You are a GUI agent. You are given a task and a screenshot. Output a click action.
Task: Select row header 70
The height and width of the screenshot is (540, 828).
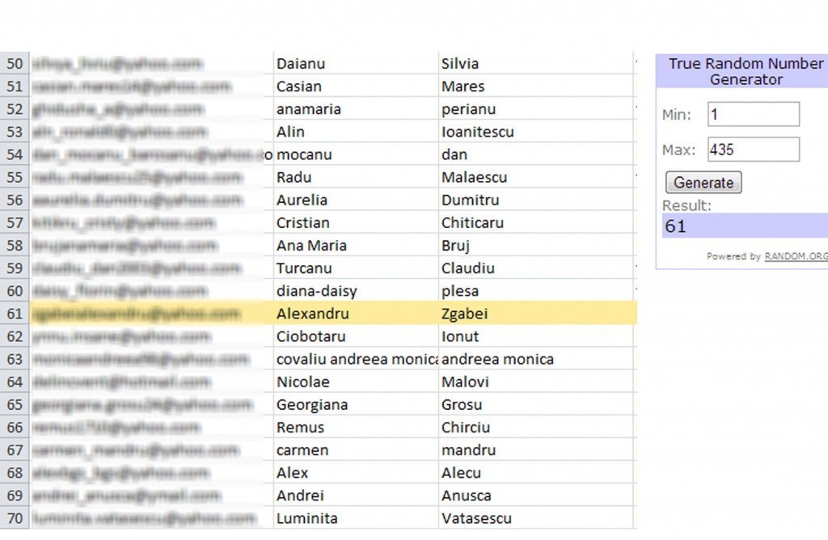point(15,518)
